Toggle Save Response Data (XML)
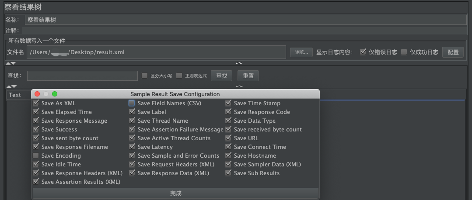 point(132,172)
